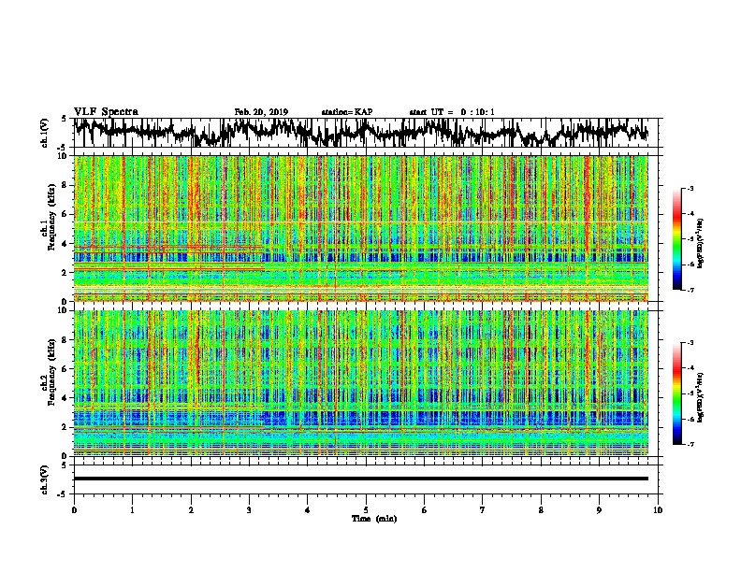The height and width of the screenshot is (572, 741).
Task: Click the "8" tick label on Time axis
Action: pos(541,510)
